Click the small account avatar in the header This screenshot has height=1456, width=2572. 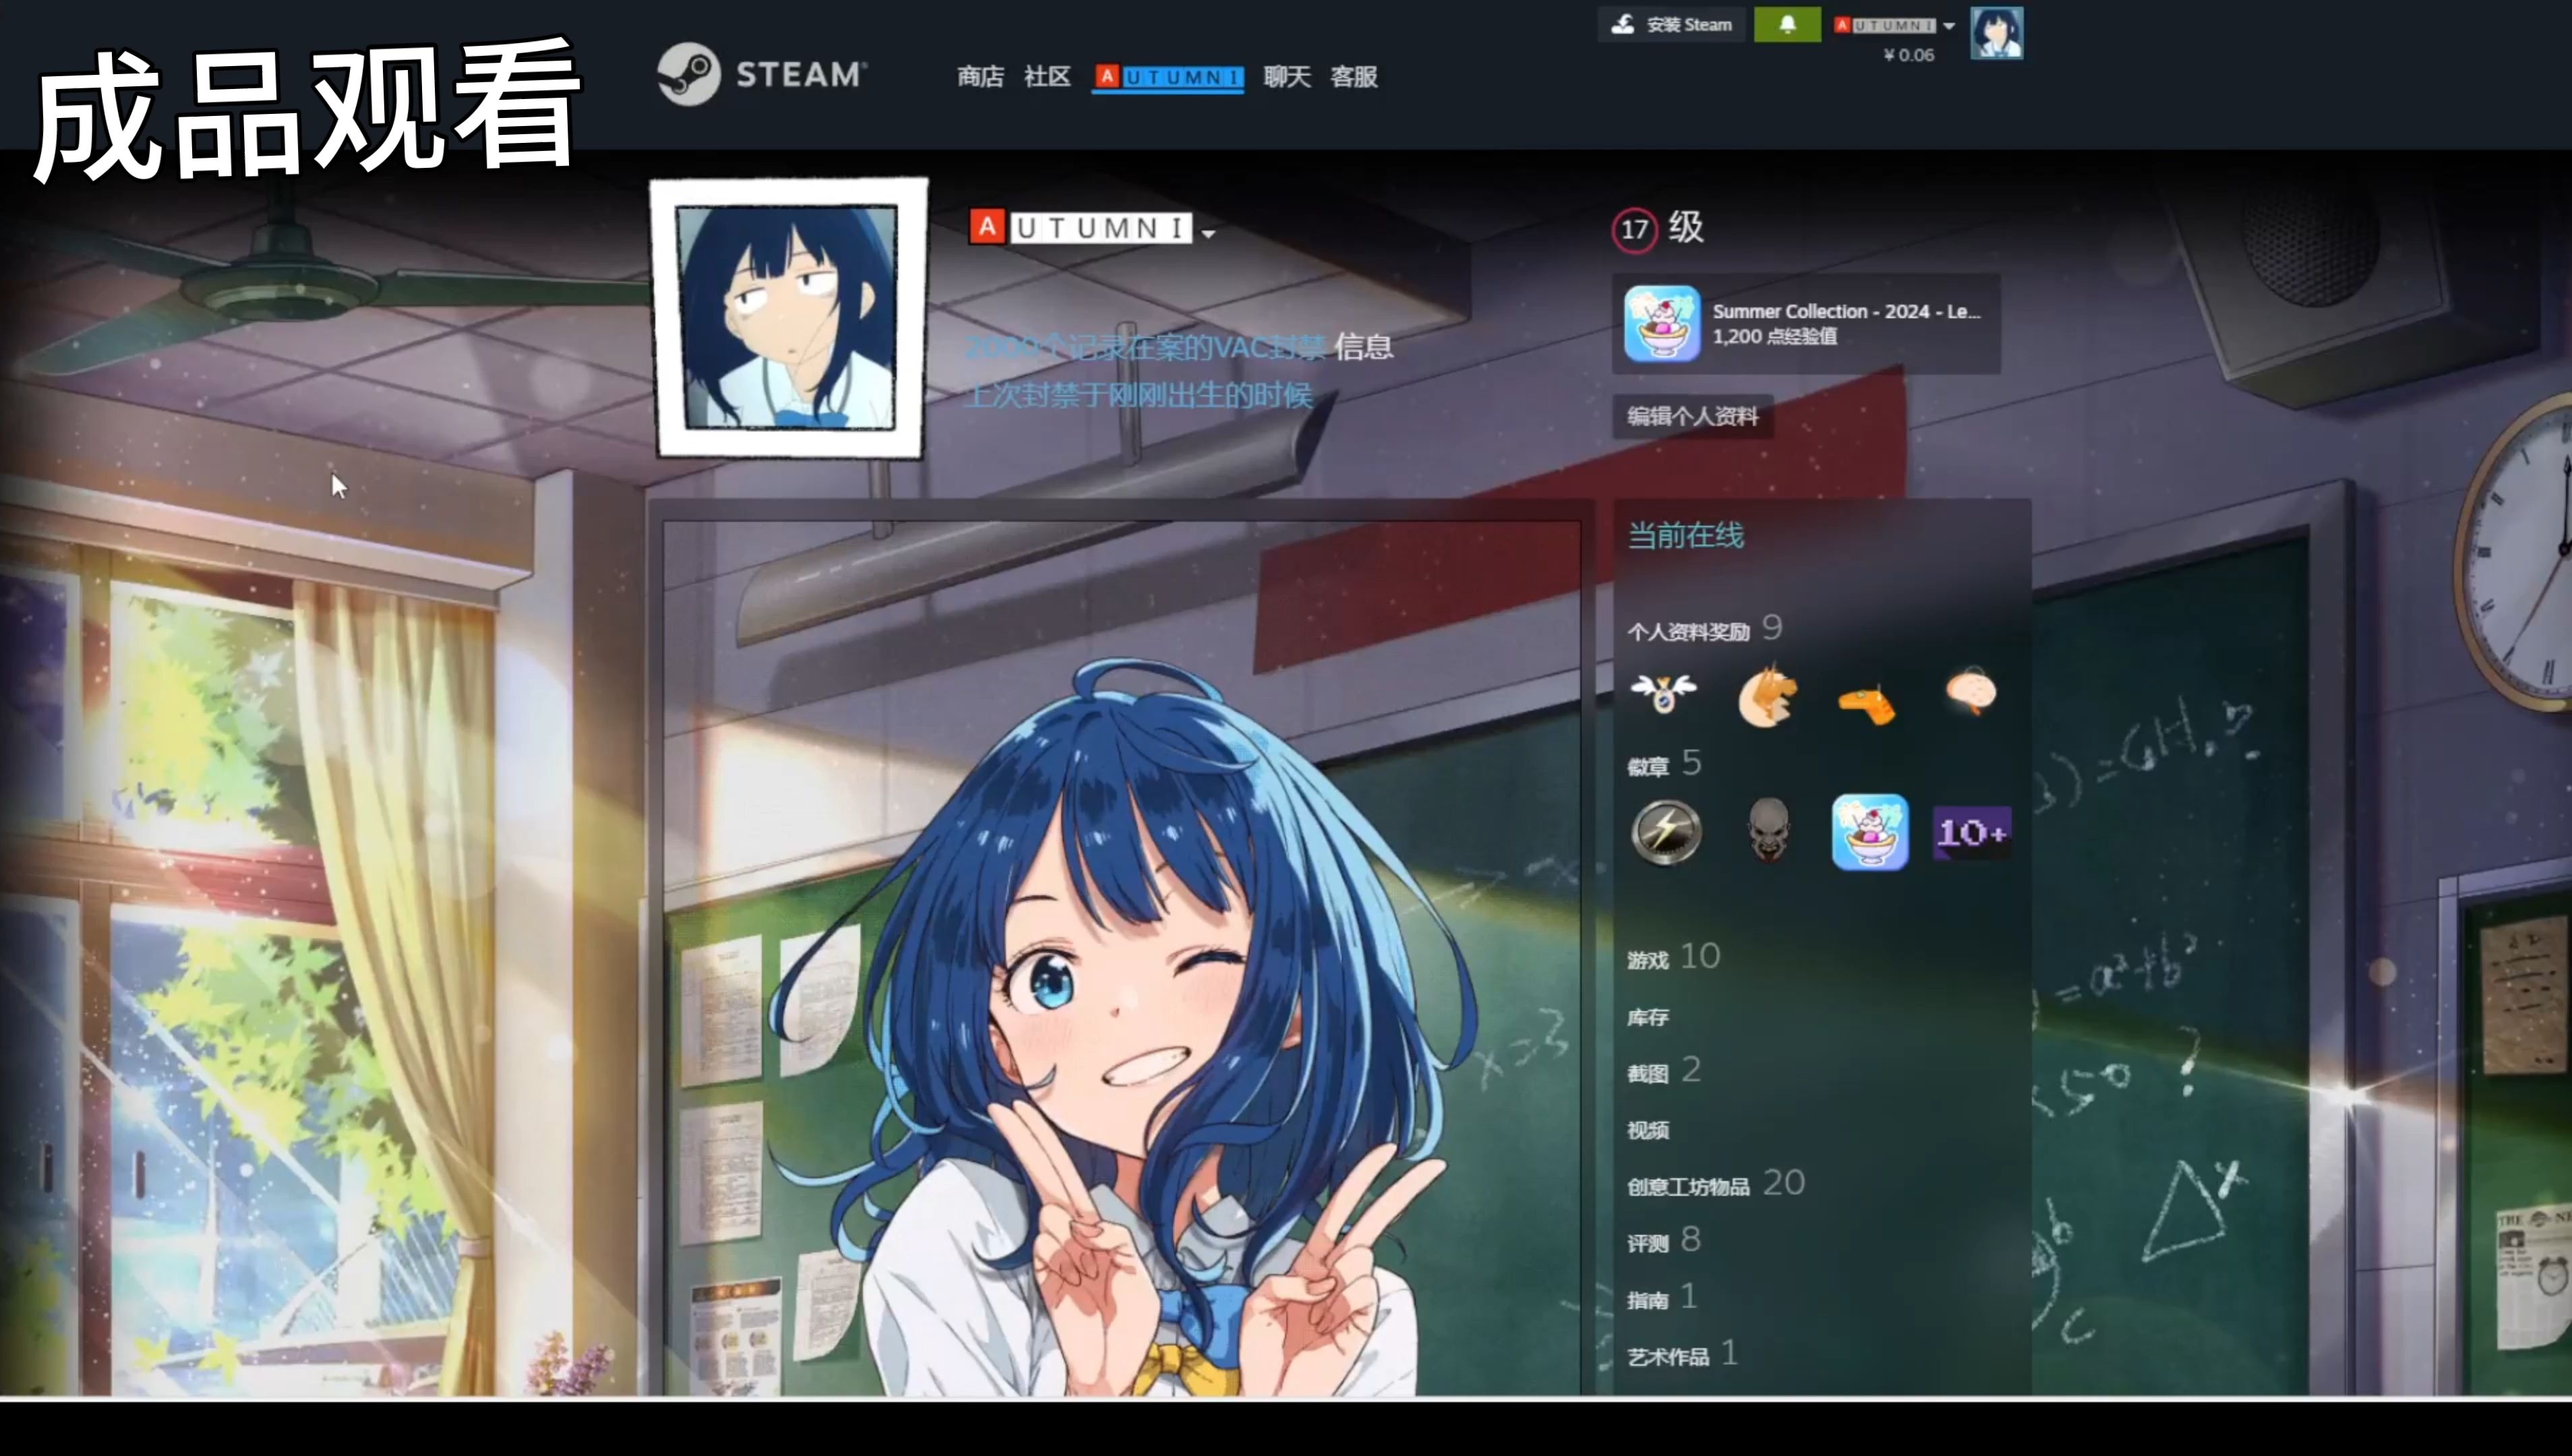pyautogui.click(x=1996, y=33)
